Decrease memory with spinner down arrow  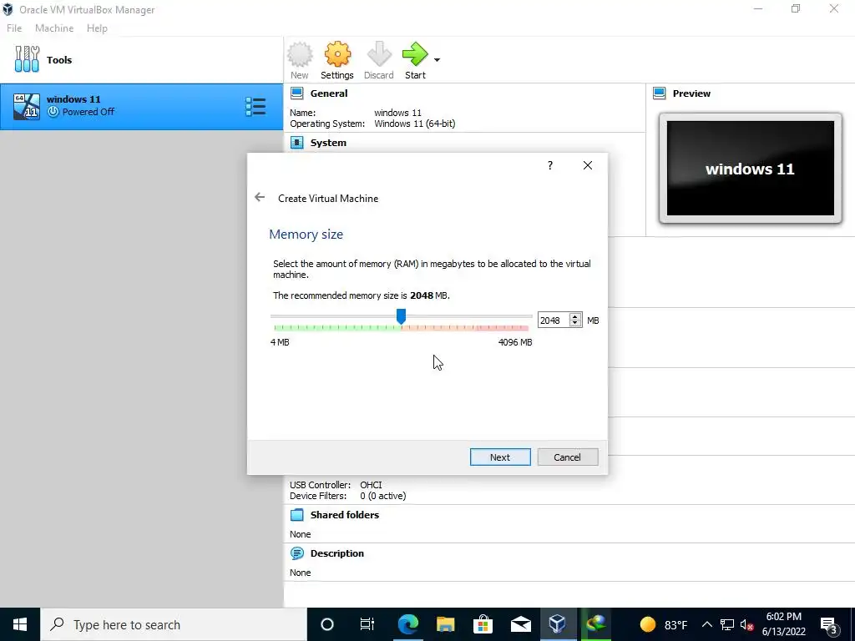click(575, 324)
